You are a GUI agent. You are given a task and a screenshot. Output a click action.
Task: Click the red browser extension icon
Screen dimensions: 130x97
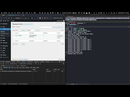[x=45, y=18]
